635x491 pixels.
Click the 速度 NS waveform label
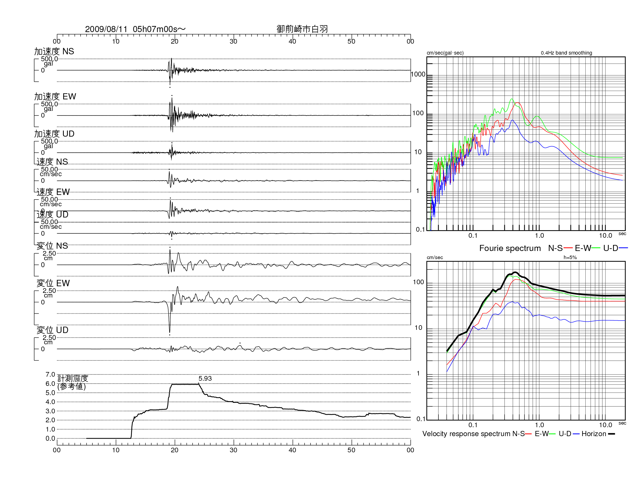click(x=52, y=162)
